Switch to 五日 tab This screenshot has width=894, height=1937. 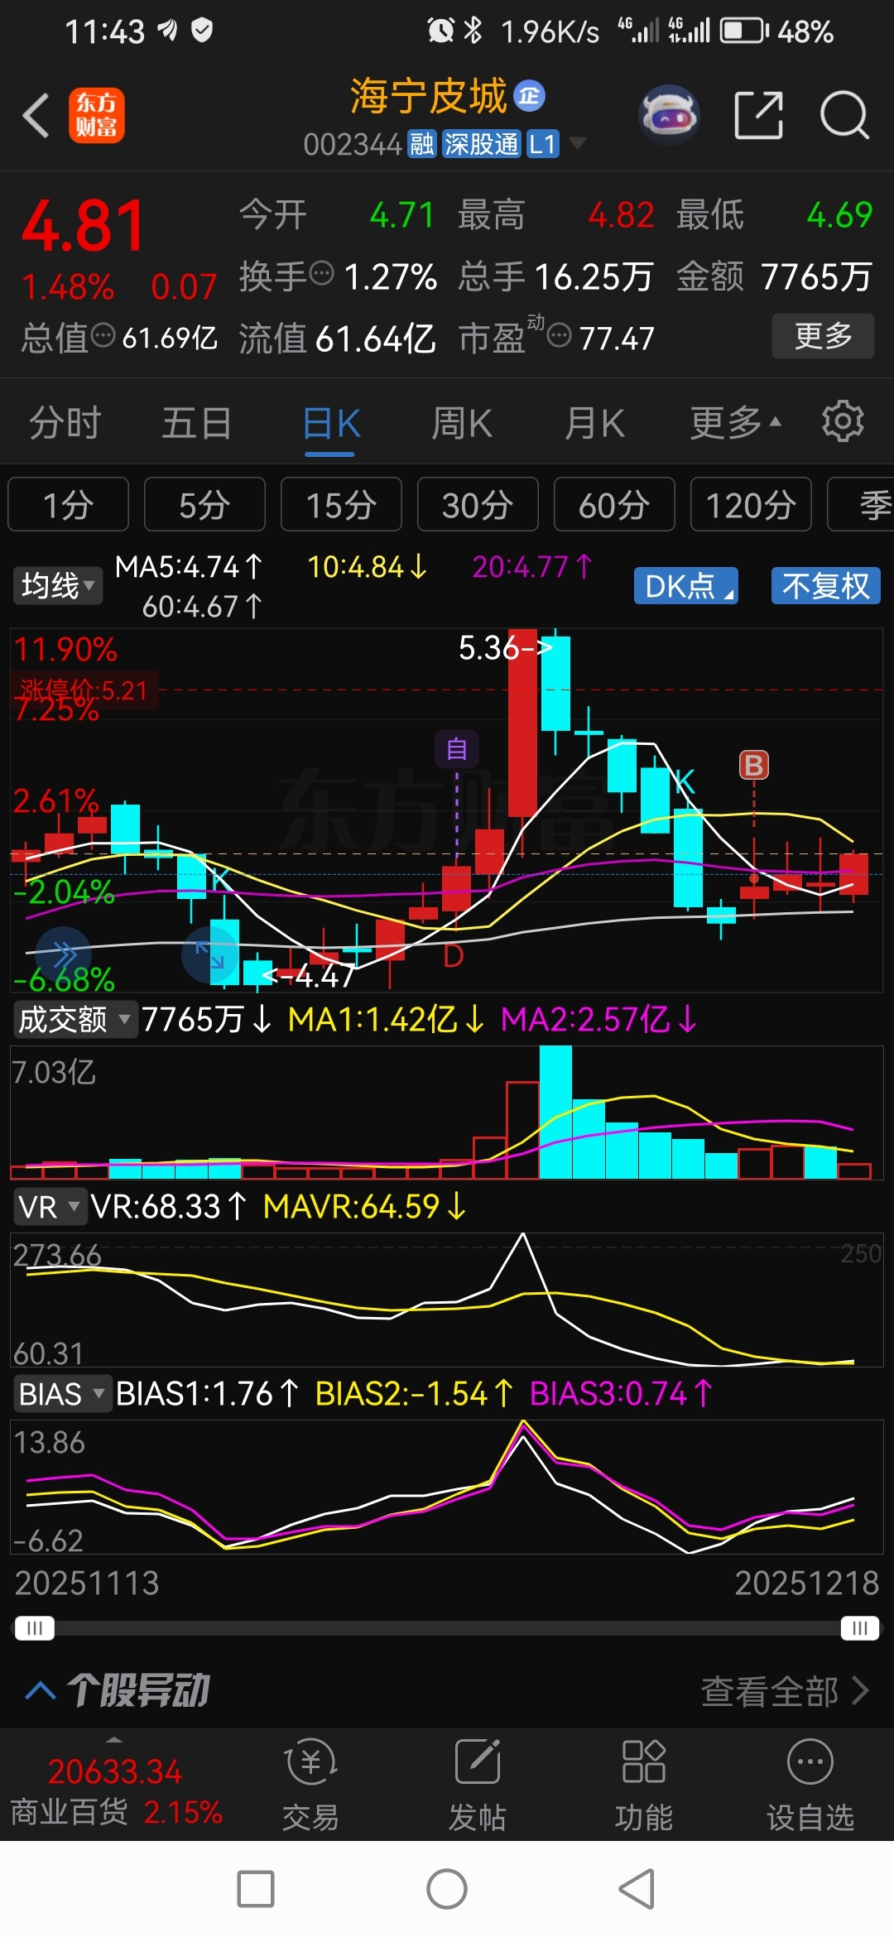pos(197,423)
